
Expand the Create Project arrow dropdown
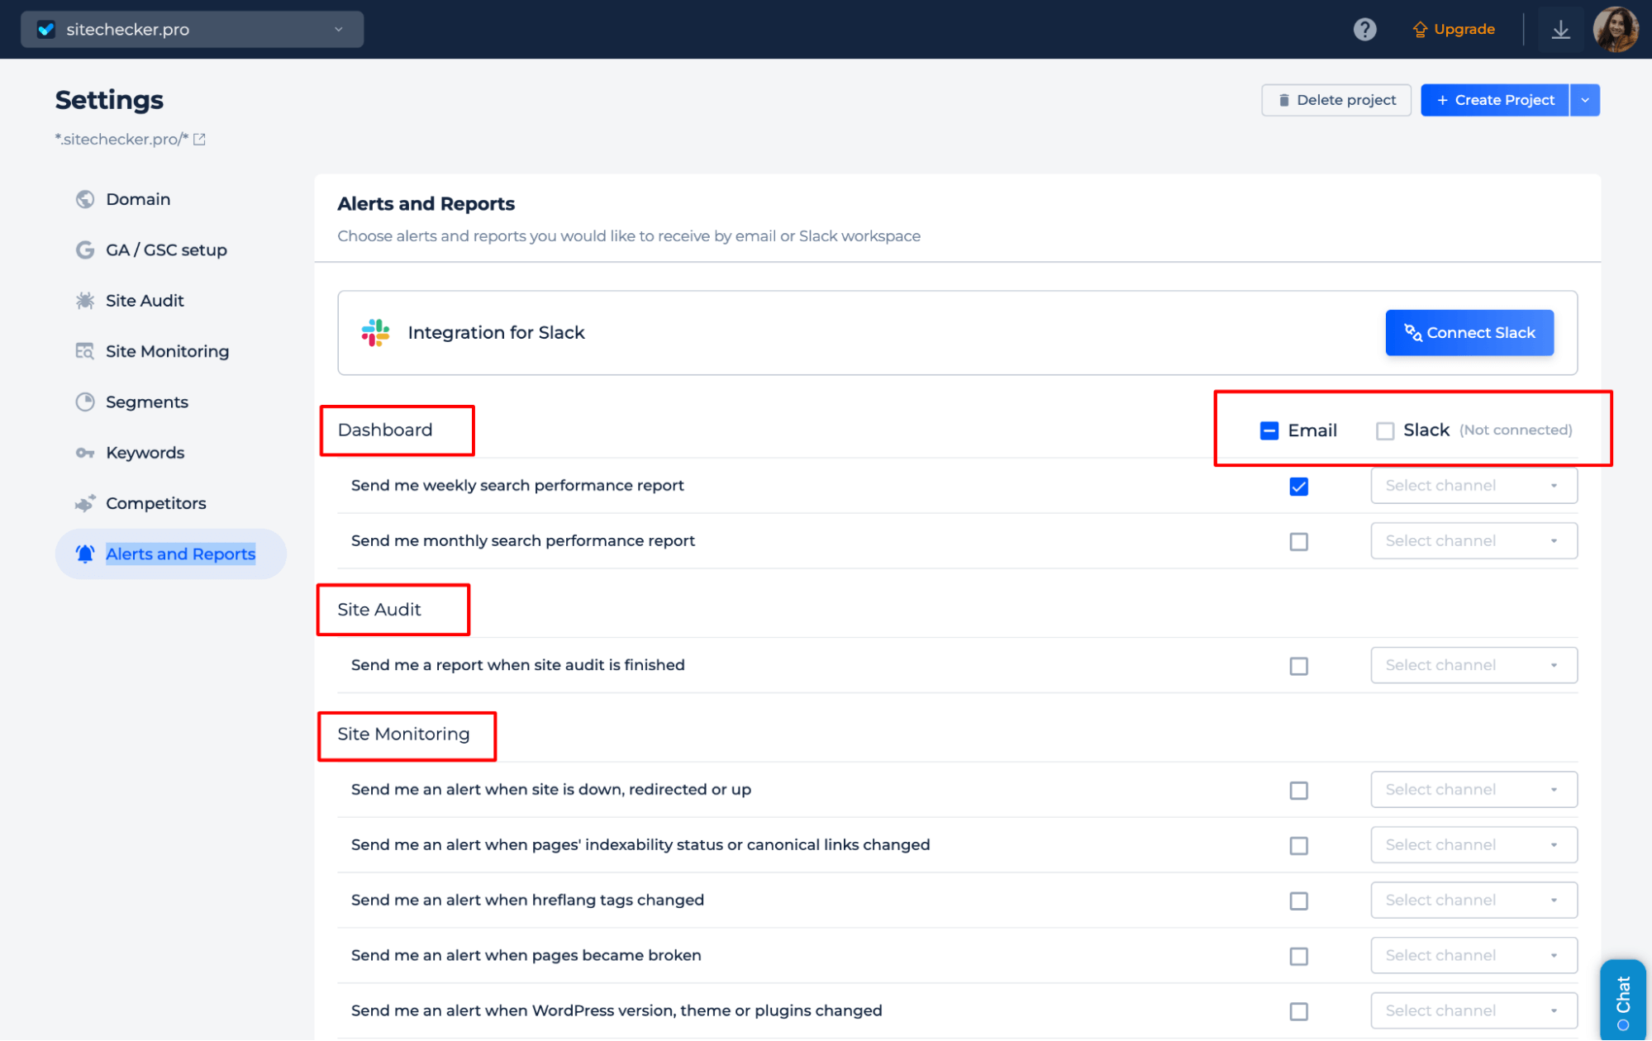(1584, 100)
